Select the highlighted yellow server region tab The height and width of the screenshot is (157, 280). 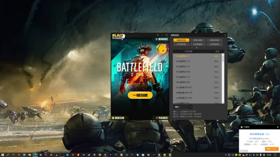(x=181, y=40)
